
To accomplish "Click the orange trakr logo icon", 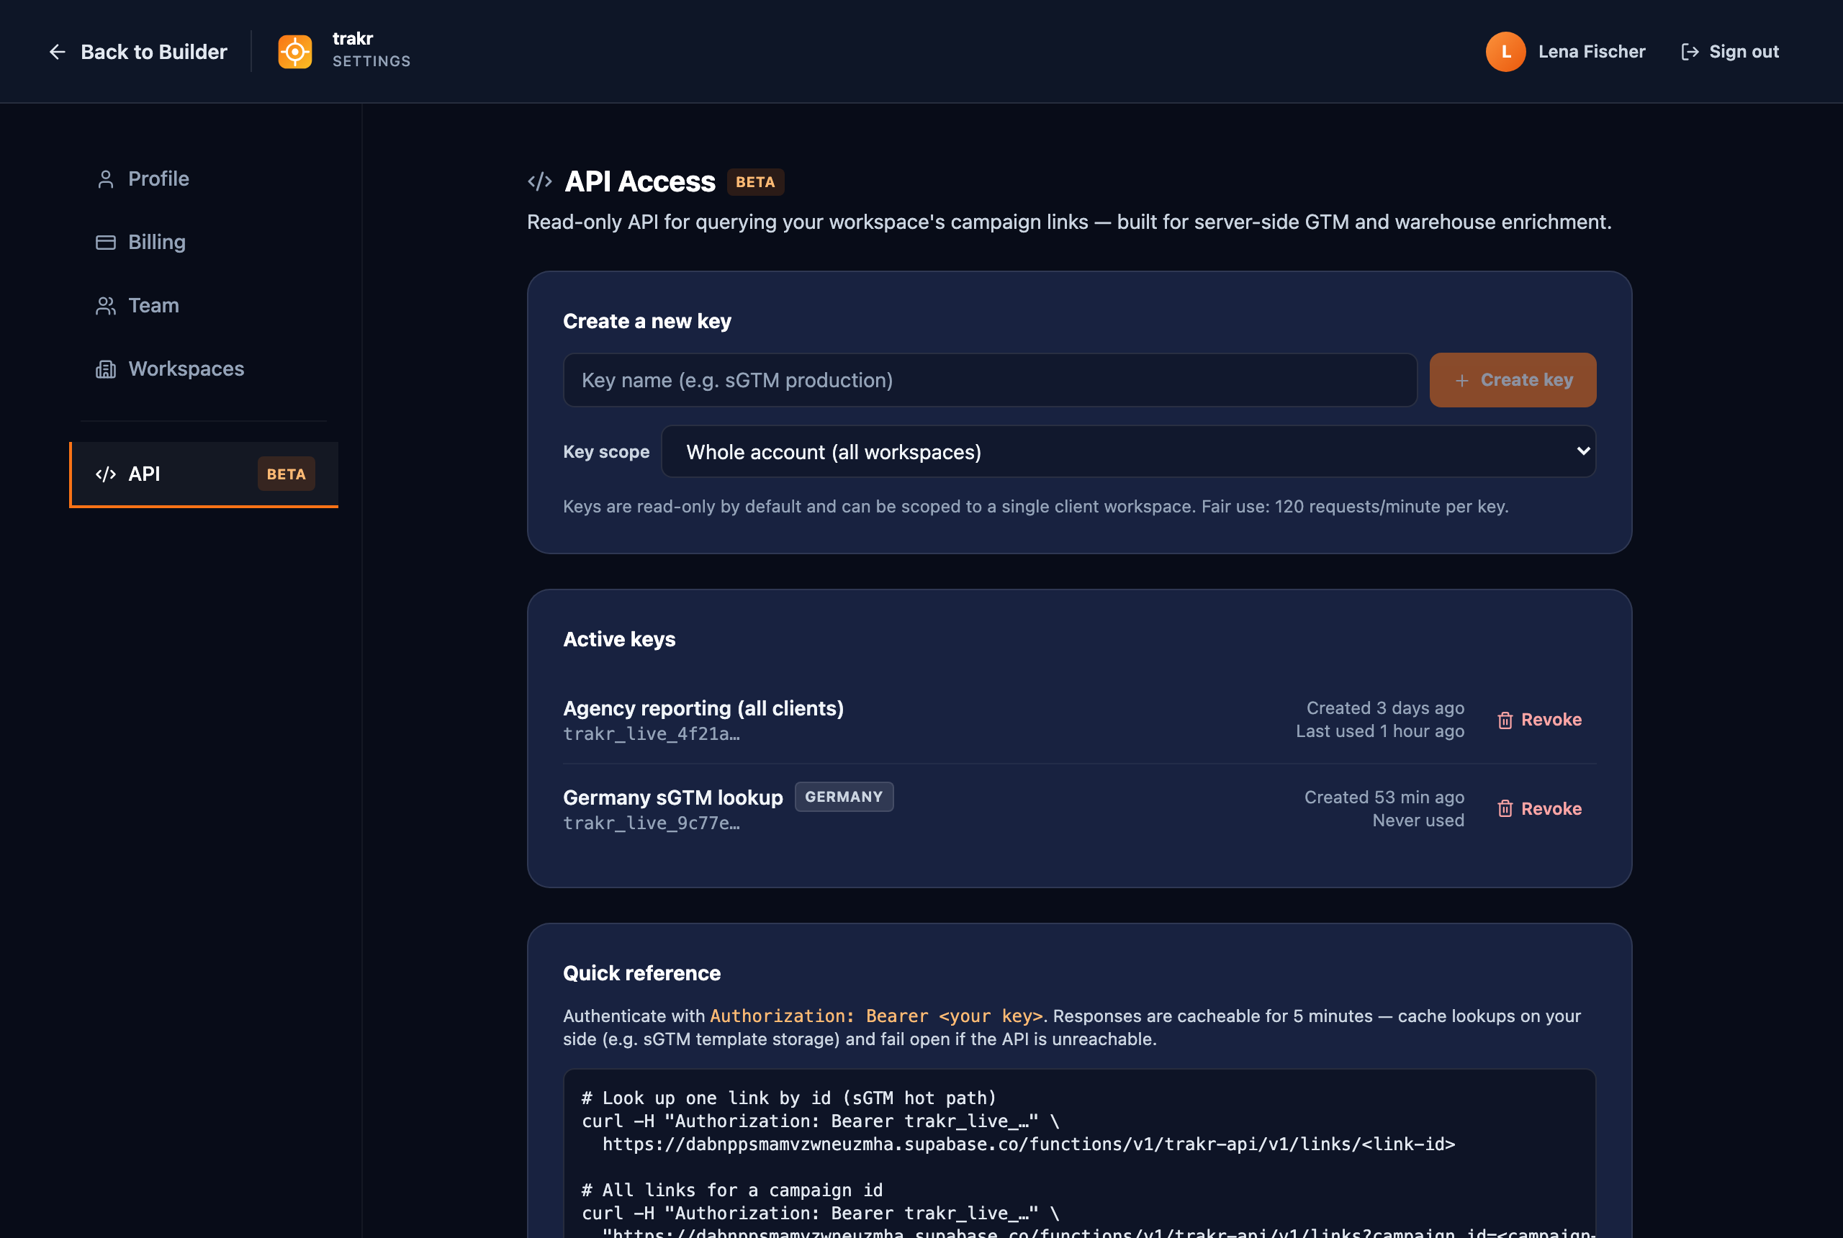I will tap(294, 52).
